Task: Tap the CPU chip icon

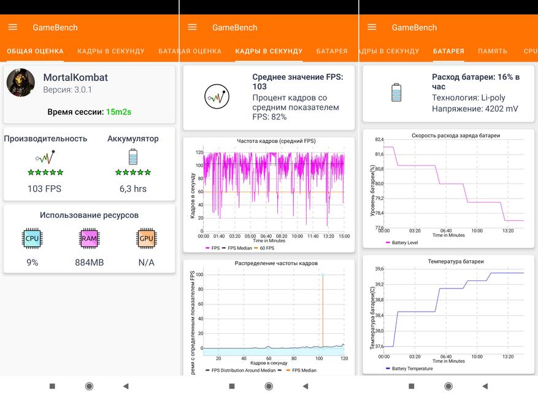Action: coord(33,238)
